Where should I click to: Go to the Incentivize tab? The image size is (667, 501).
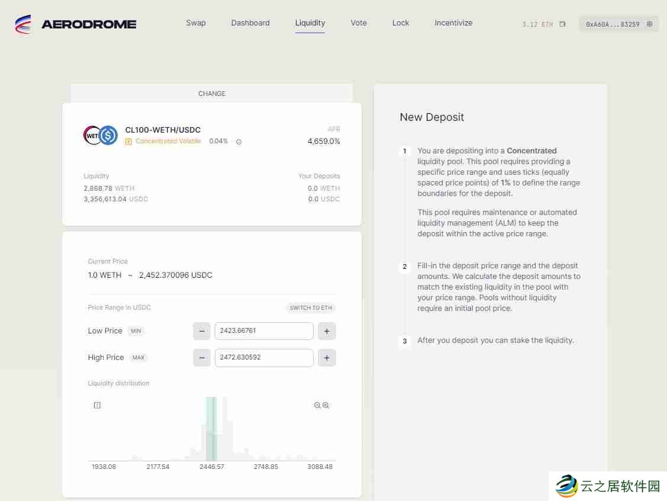[x=453, y=23]
